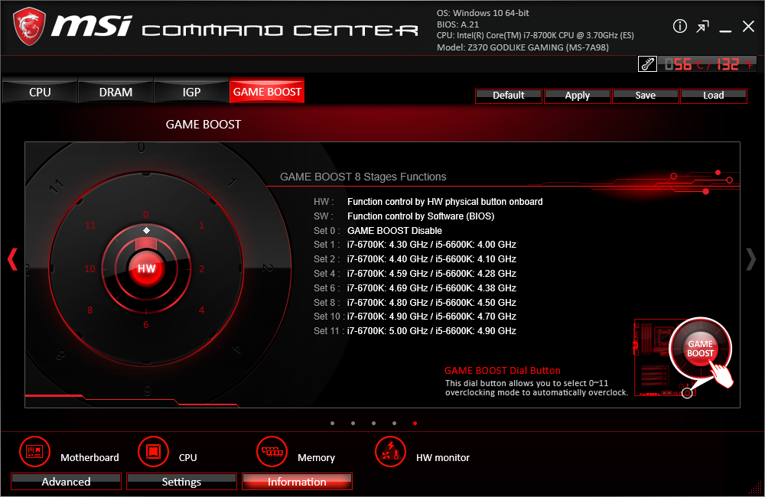Click the Set 1 frequency line

431,245
